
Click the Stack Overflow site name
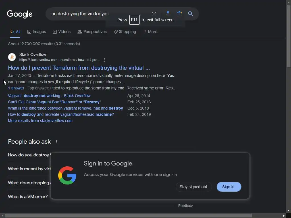[x=33, y=54]
